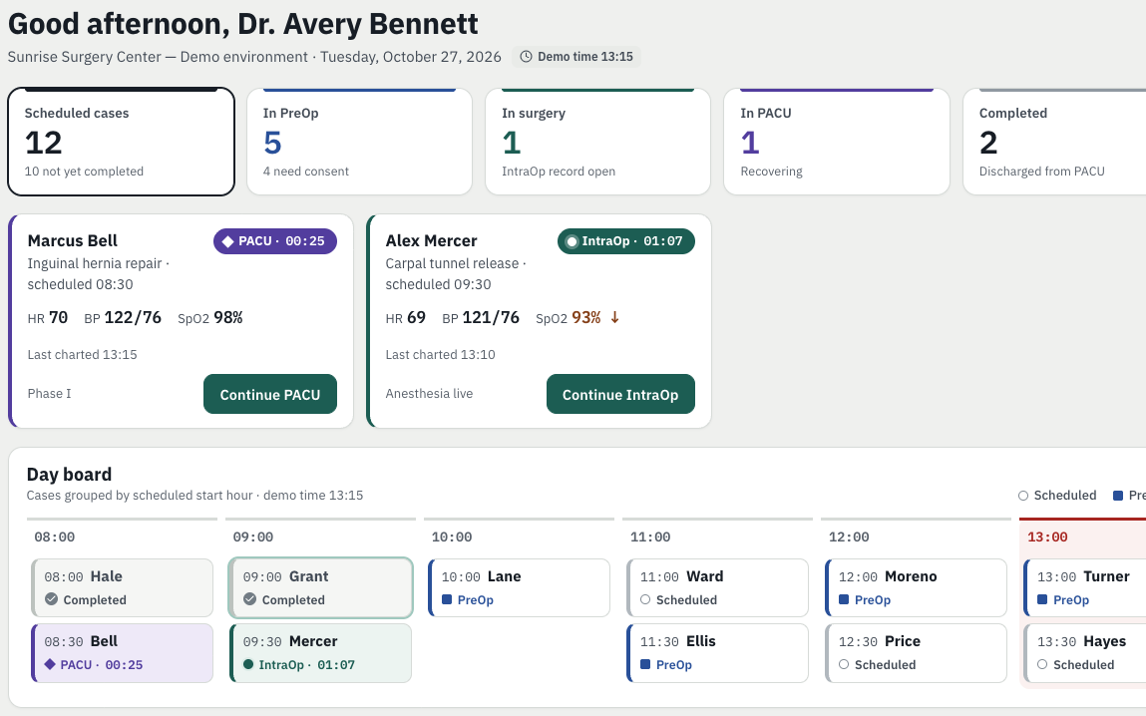Screen dimensions: 1146x716
Task: Click Continue PACU for Marcus Bell
Action: [269, 395]
